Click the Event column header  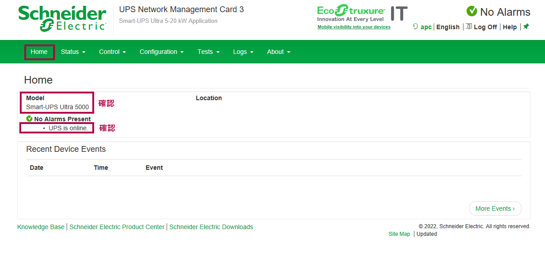point(154,168)
